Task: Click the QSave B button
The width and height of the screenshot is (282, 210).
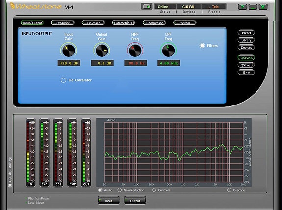Action: [246, 65]
